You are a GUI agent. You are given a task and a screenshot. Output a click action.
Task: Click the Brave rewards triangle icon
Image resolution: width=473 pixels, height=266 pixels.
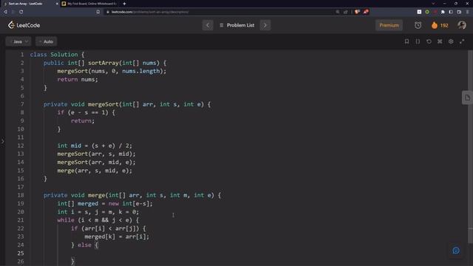(366, 12)
